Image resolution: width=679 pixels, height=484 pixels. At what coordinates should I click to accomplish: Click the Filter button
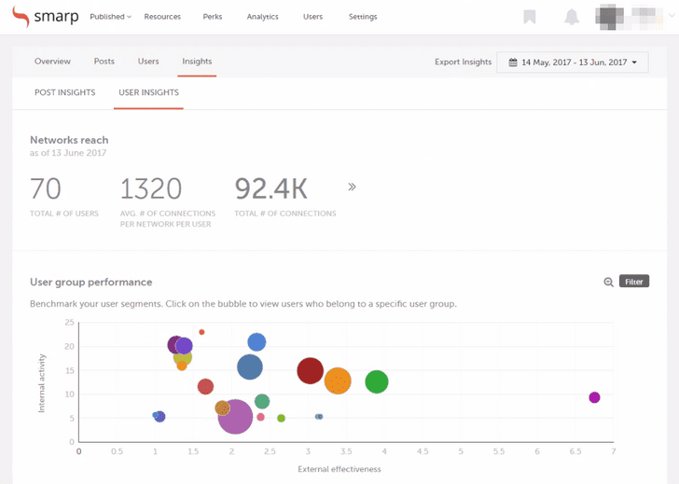[633, 282]
